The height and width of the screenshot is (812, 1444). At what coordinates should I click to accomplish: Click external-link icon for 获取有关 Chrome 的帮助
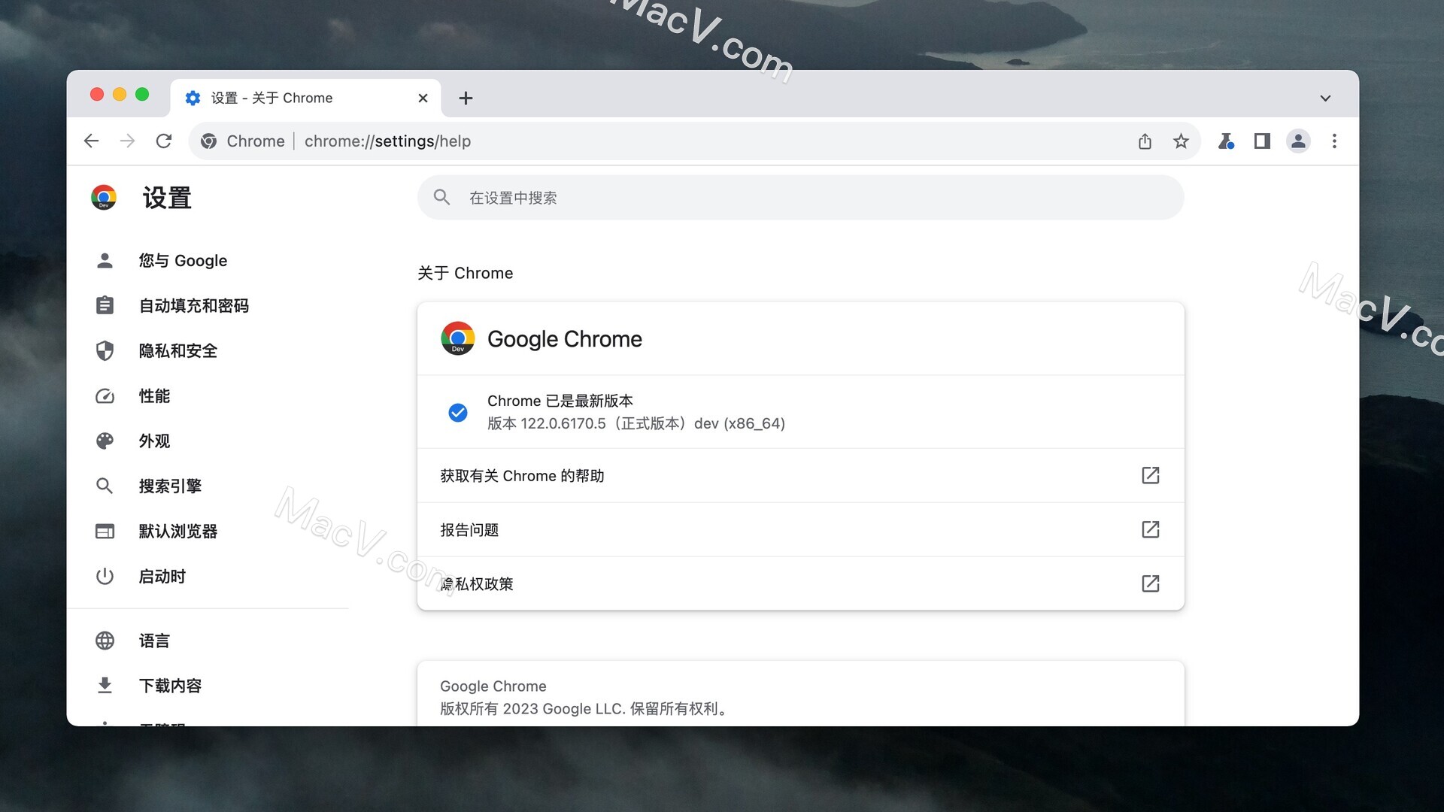click(1151, 475)
